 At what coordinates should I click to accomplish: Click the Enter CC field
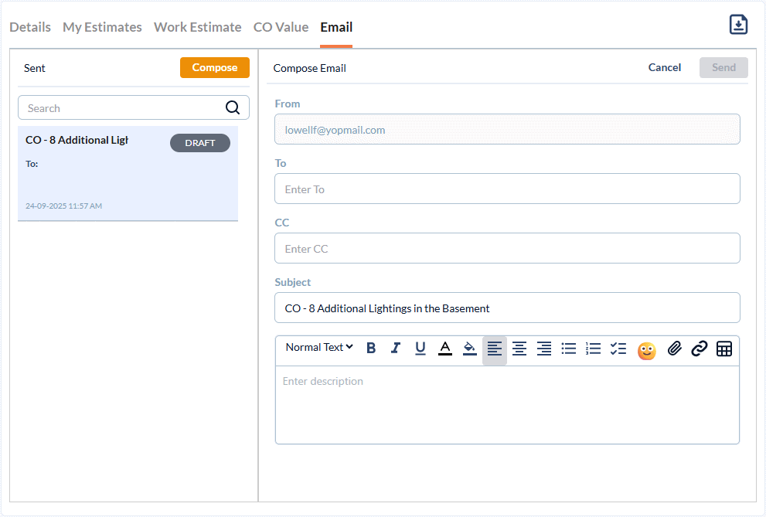507,249
